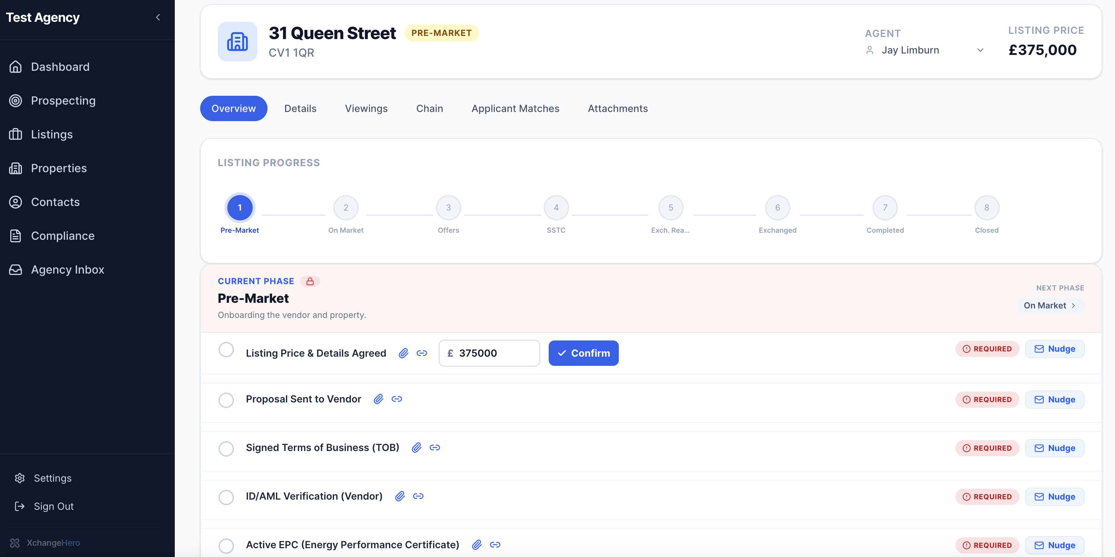
Task: Nudge the Signed Terms of Business task
Action: pyautogui.click(x=1054, y=448)
